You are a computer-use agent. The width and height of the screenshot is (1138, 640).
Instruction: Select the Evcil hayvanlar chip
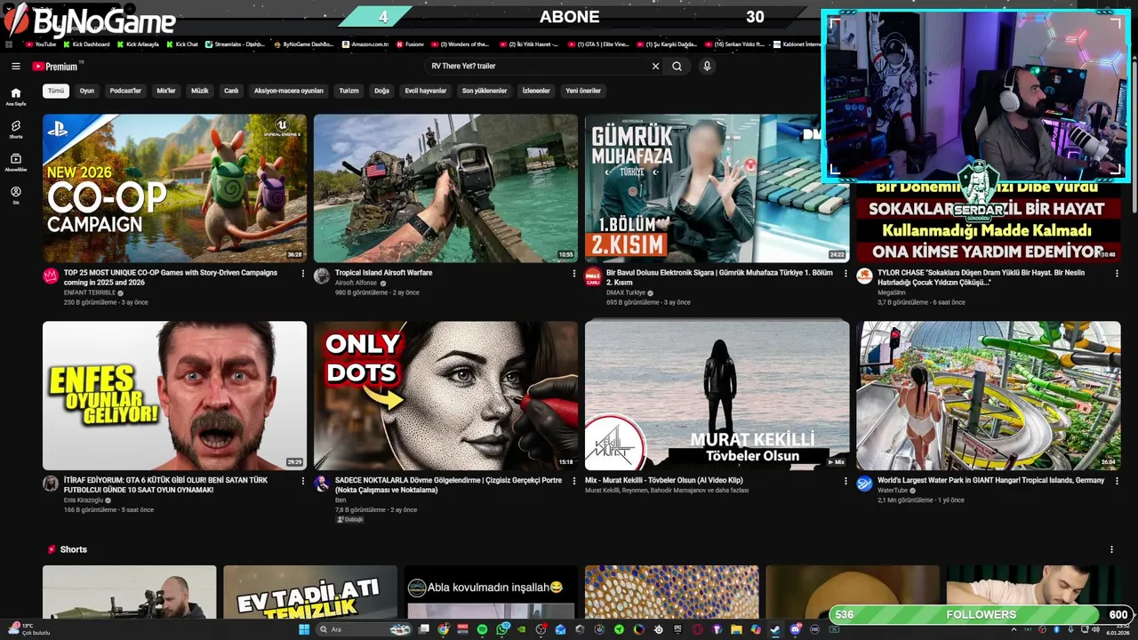[x=426, y=91]
